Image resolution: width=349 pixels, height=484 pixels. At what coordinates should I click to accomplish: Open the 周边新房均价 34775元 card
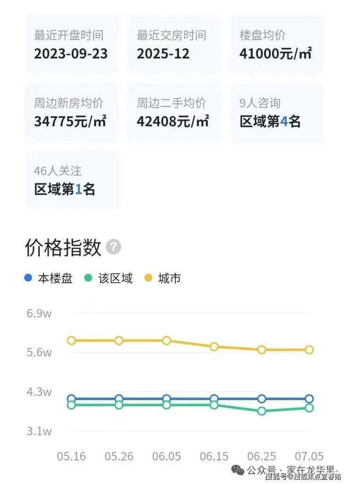72,112
